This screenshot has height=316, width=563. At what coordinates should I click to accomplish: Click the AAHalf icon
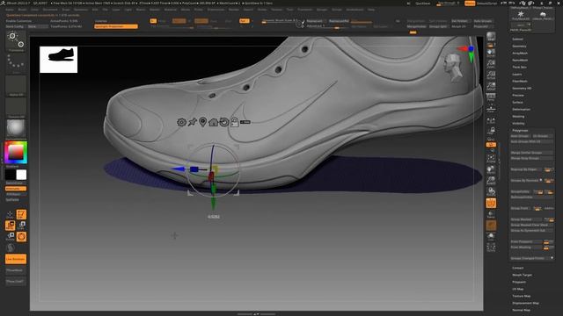point(491,86)
